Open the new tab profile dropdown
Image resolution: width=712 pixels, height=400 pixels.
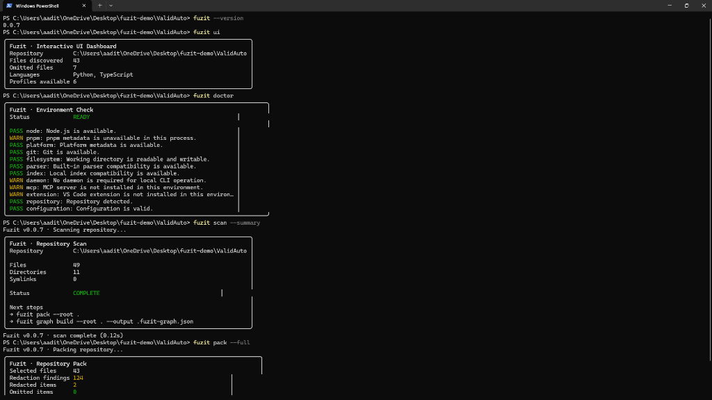coord(111,6)
